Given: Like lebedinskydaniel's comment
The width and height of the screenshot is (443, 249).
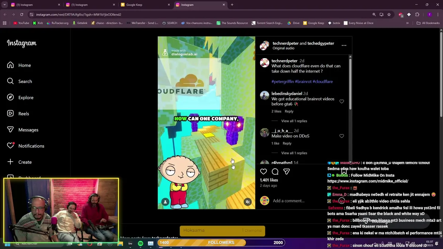Looking at the screenshot, I should tap(342, 101).
